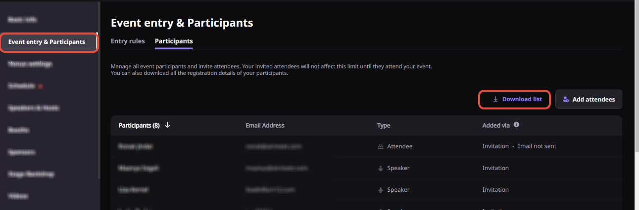
Task: Open the Schedule sidebar item
Action: (x=21, y=86)
